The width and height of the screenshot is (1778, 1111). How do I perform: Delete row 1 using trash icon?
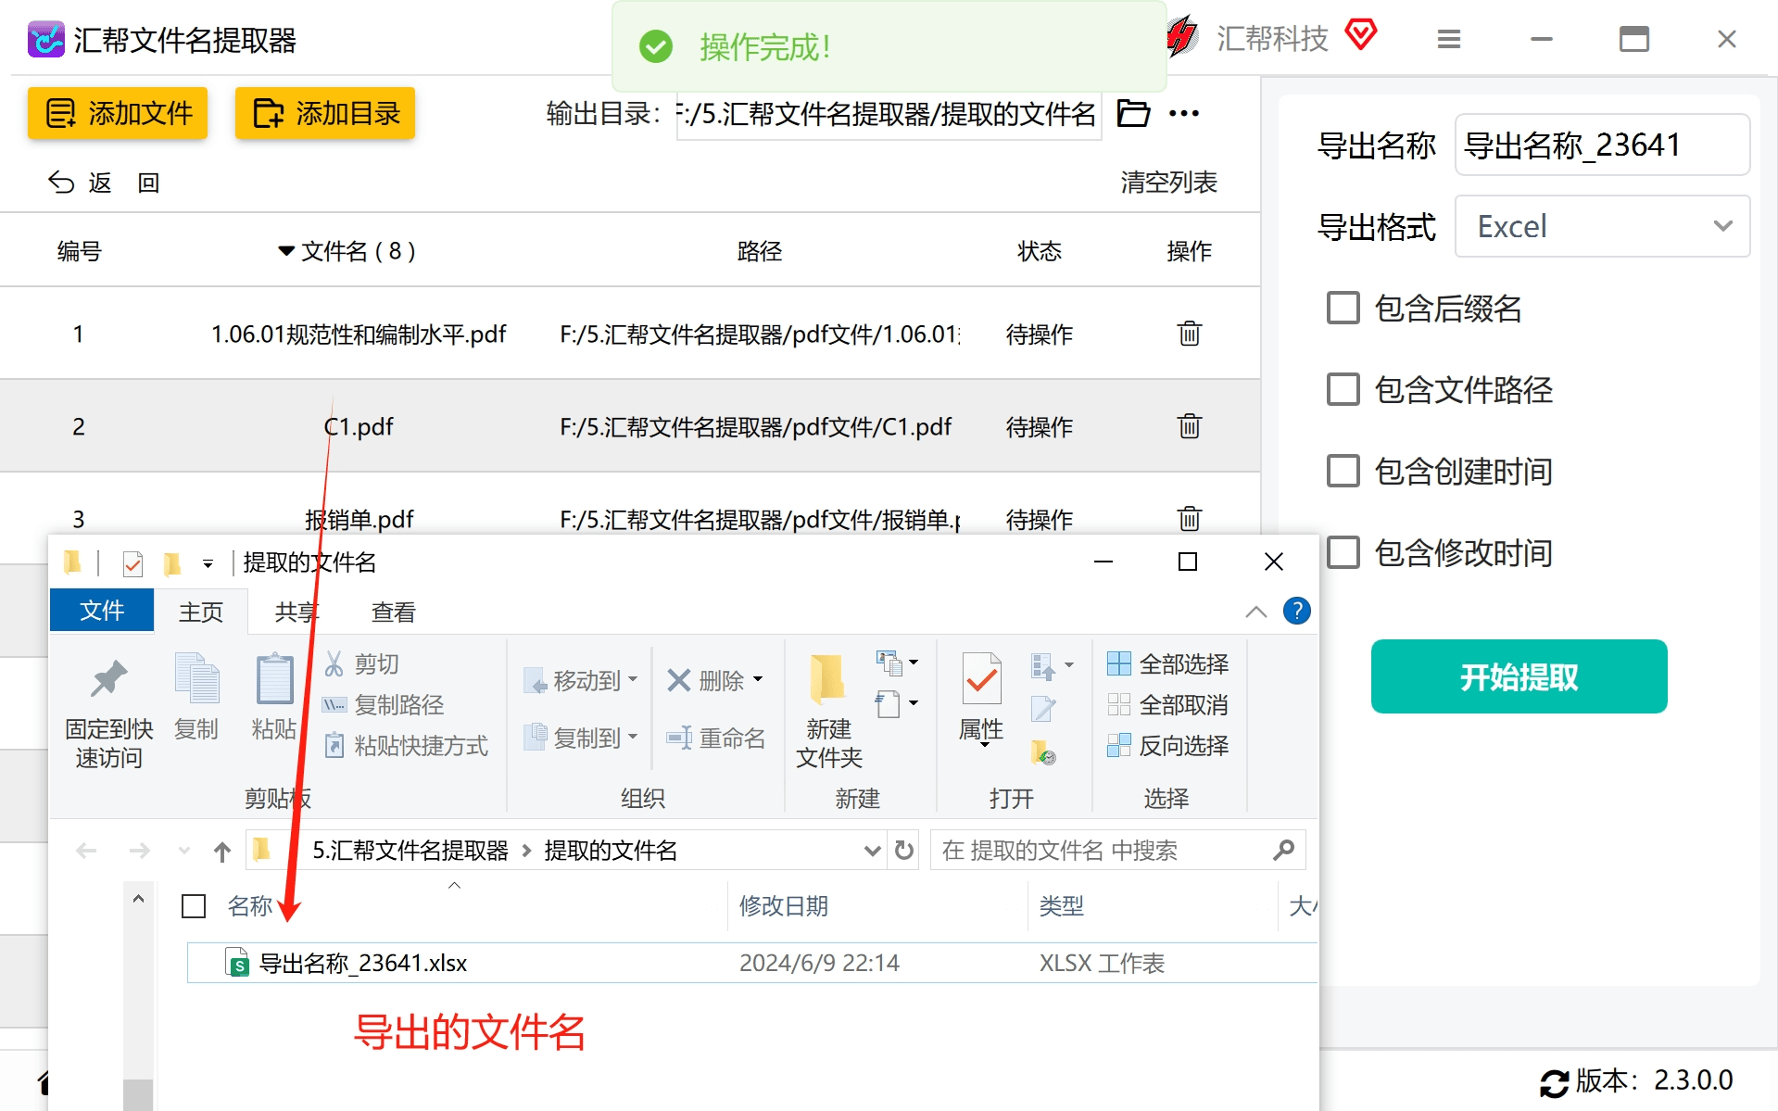click(1189, 334)
